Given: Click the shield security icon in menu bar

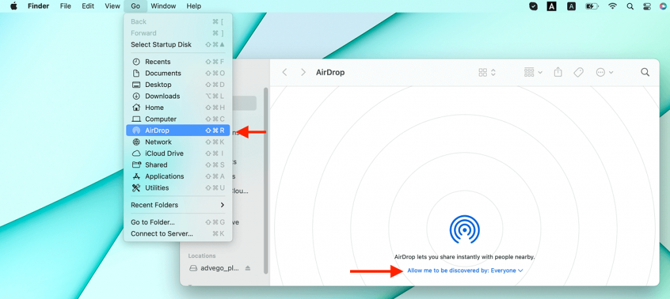Looking at the screenshot, I should point(533,6).
